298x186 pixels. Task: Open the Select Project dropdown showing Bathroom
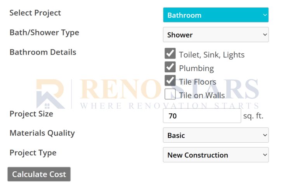pyautogui.click(x=215, y=15)
